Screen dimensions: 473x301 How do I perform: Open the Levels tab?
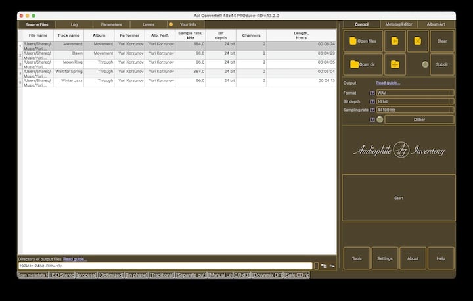pos(148,24)
